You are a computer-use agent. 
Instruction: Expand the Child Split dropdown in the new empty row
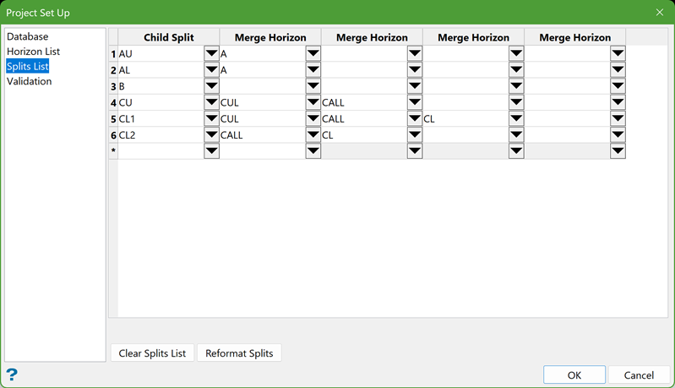click(211, 150)
